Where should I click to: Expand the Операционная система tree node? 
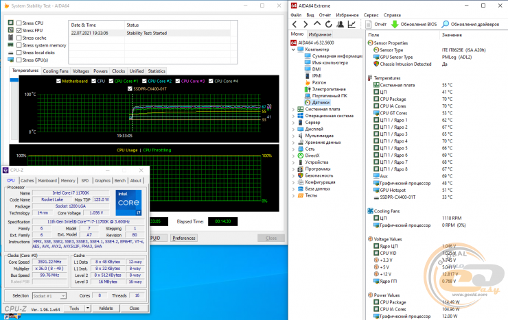[294, 116]
